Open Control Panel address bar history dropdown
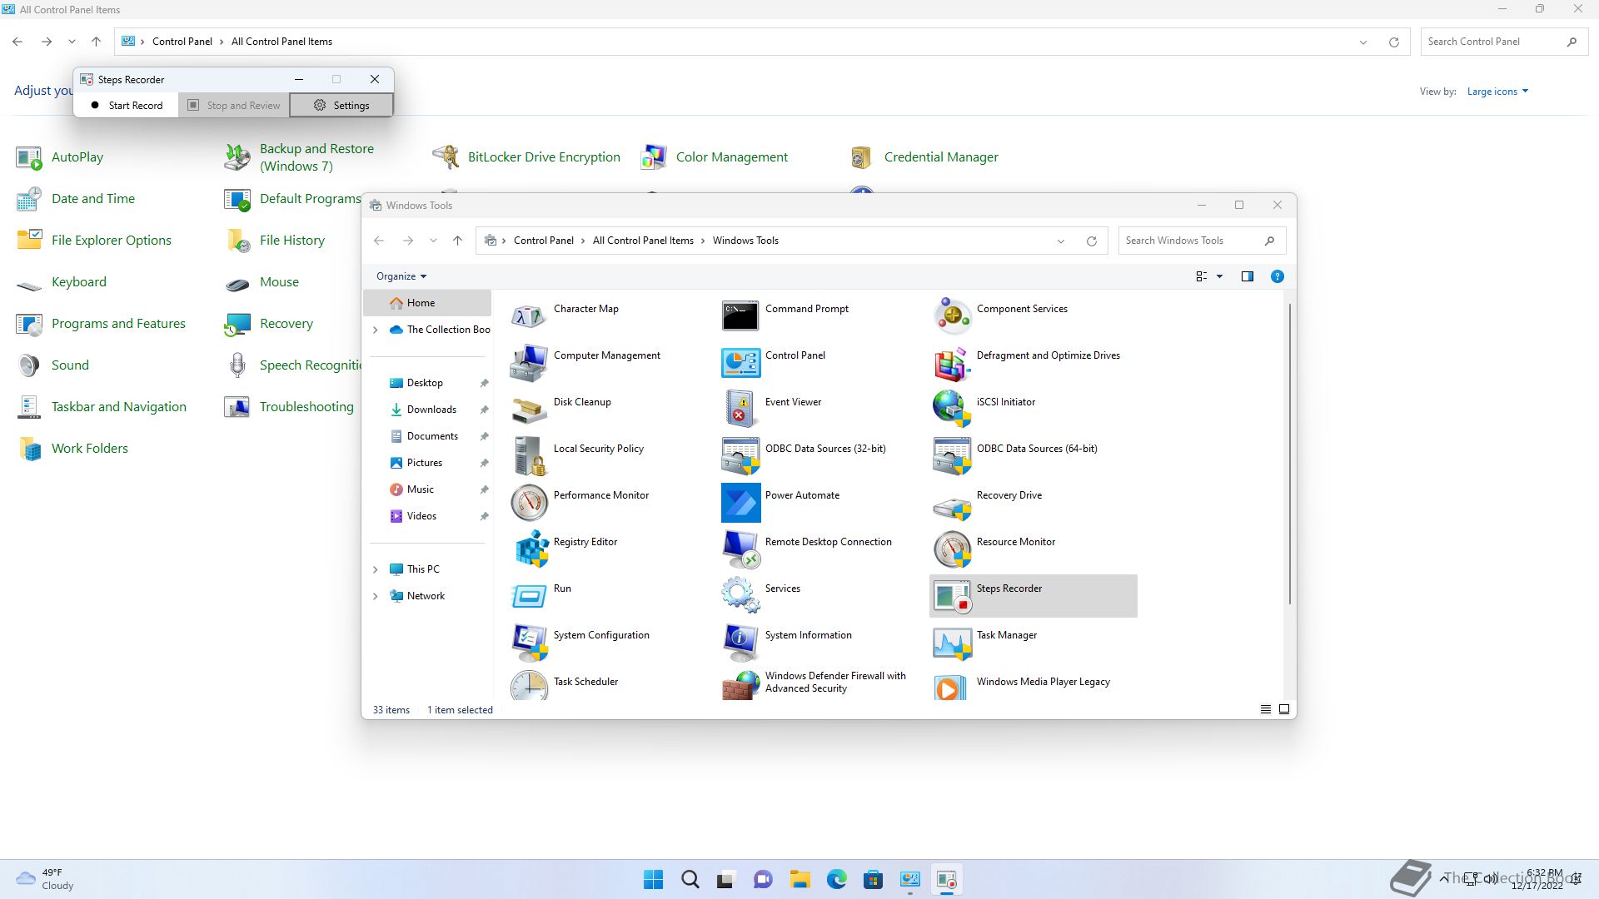The height and width of the screenshot is (899, 1599). coord(1363,42)
